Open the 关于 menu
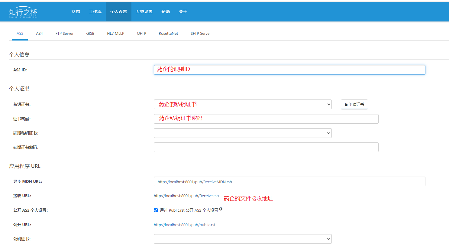This screenshot has width=449, height=251. [x=183, y=11]
